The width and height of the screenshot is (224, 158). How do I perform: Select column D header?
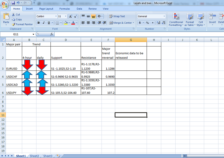tap(66, 40)
